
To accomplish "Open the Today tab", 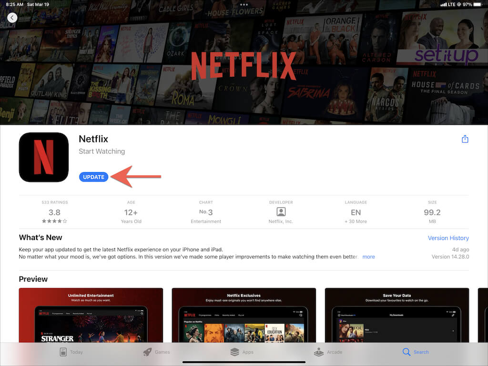I will click(71, 352).
